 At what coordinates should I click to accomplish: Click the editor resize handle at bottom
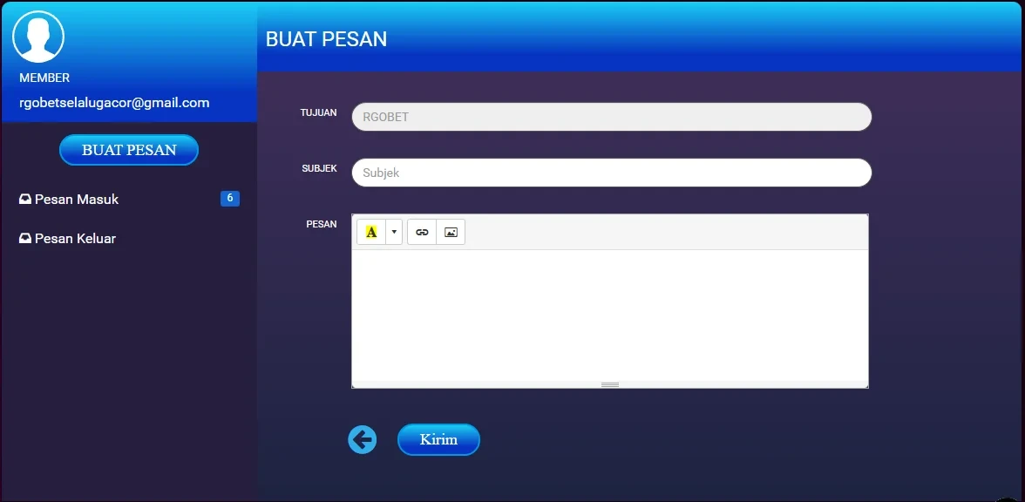point(609,384)
